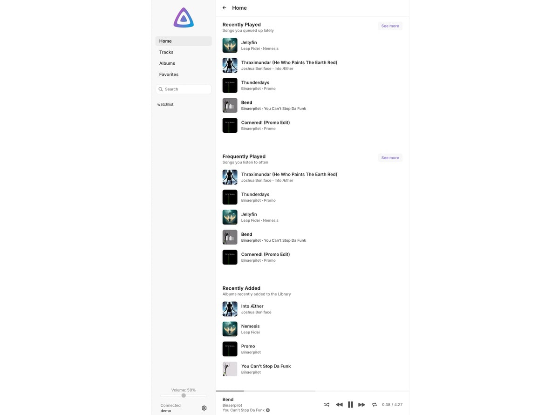Click the Jellyfin logo in the sidebar

coord(184,18)
